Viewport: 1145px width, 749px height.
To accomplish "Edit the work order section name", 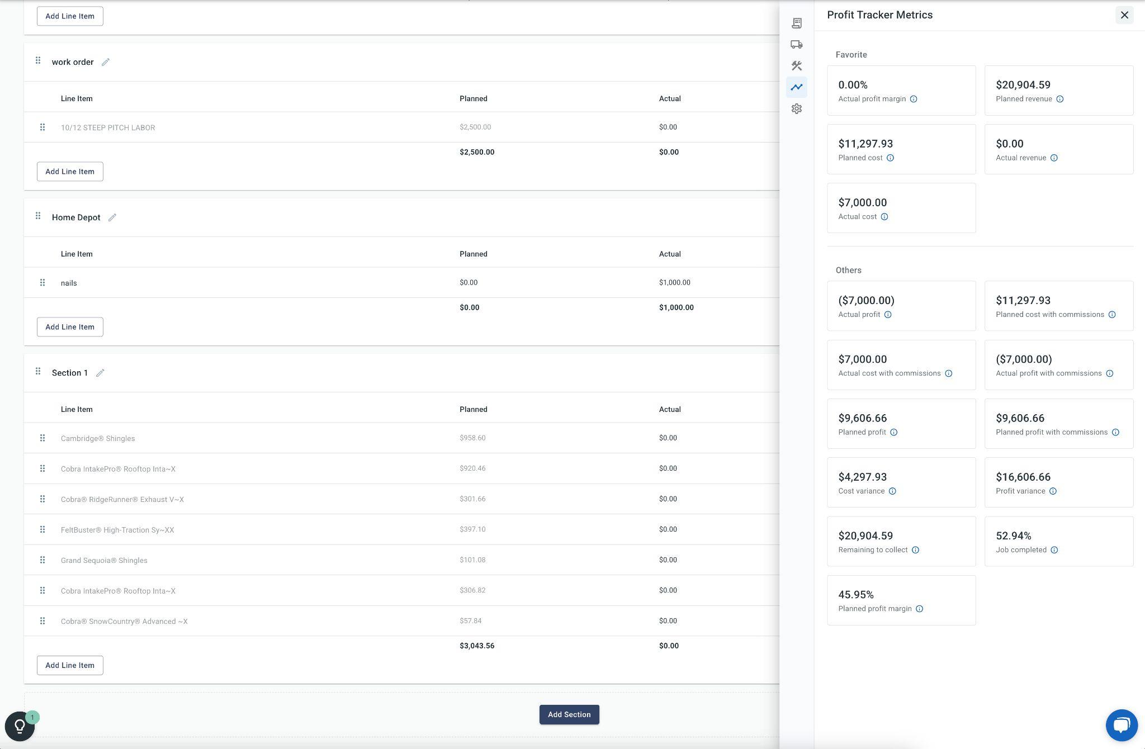I will coord(106,62).
